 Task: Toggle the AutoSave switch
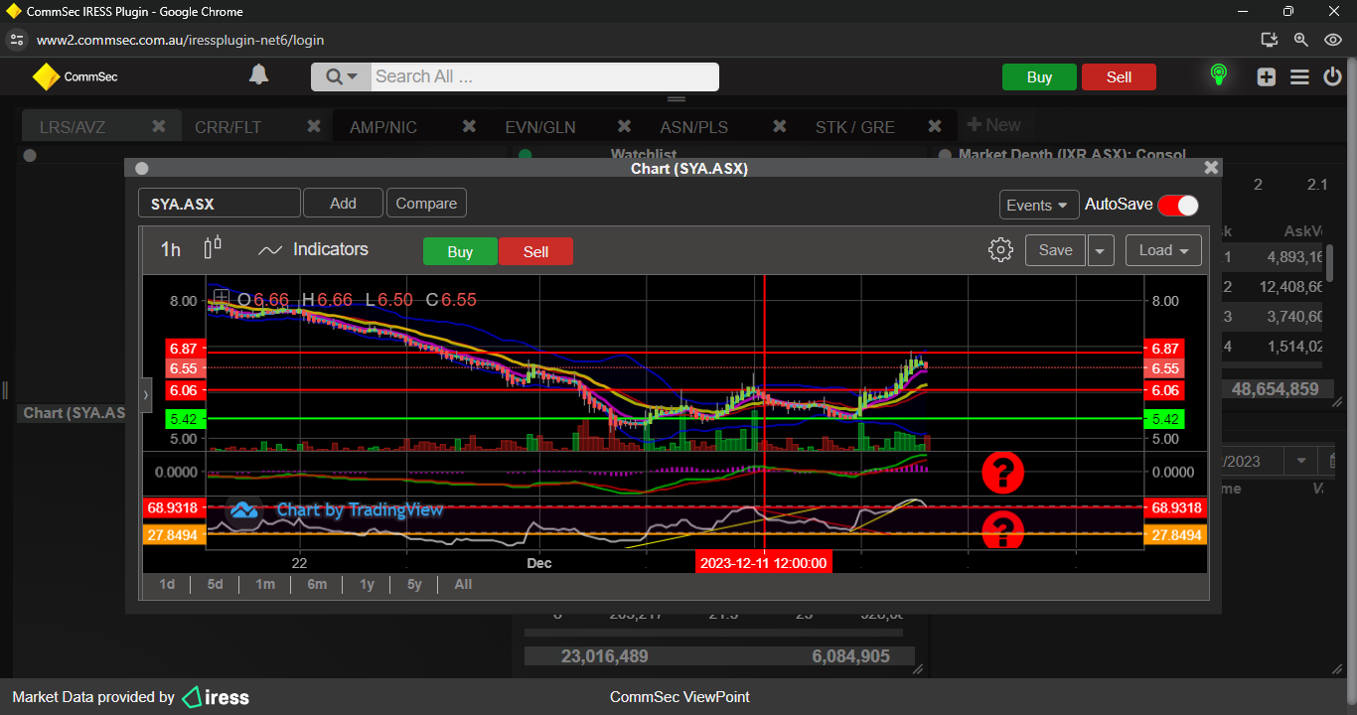pyautogui.click(x=1177, y=205)
